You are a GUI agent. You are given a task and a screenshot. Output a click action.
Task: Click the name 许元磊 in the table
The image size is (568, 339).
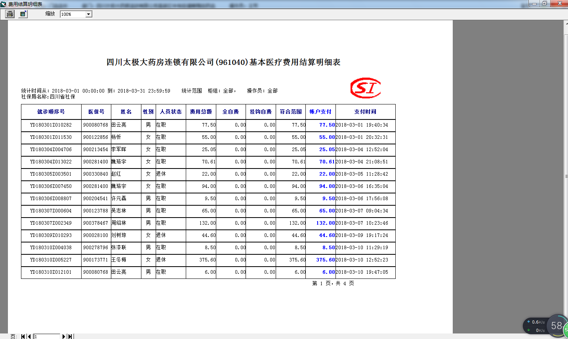[x=119, y=199]
